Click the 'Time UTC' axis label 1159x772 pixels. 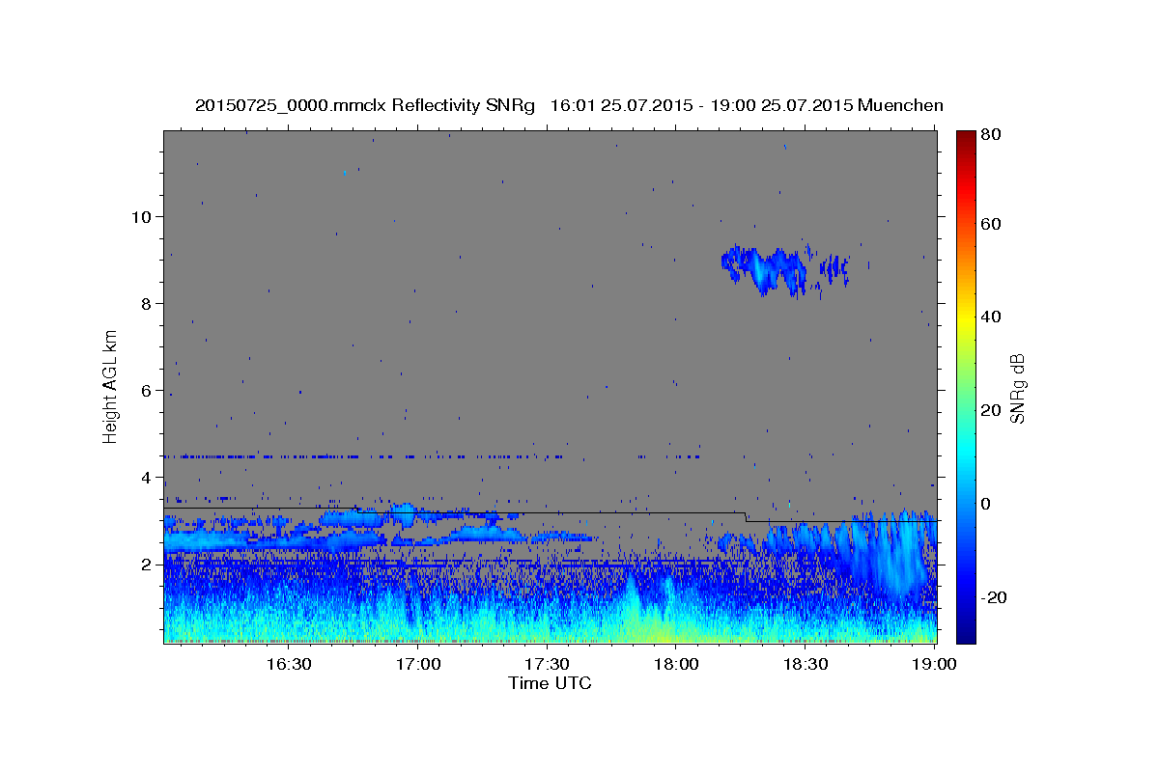(550, 683)
